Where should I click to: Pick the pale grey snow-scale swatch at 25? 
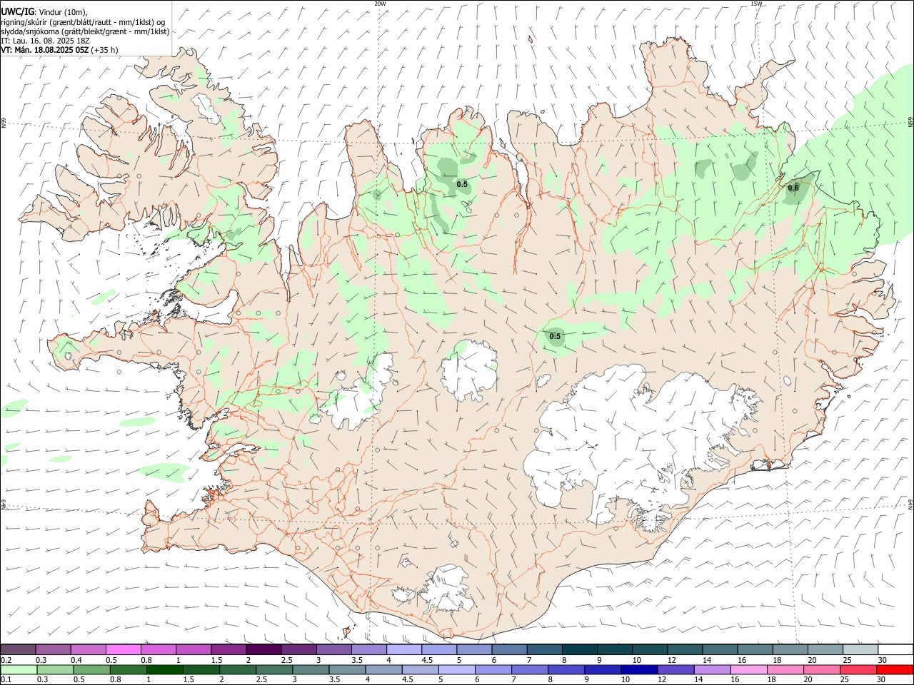[860, 650]
